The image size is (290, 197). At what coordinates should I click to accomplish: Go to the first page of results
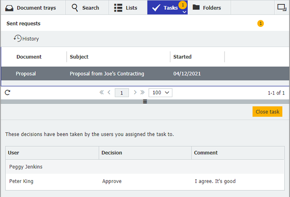tap(101, 93)
